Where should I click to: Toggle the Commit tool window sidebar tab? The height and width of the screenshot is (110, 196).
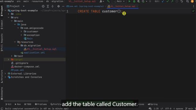click(2, 25)
